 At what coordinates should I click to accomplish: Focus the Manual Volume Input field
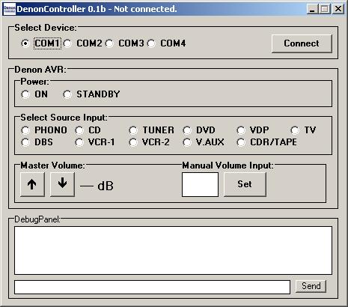coord(200,184)
